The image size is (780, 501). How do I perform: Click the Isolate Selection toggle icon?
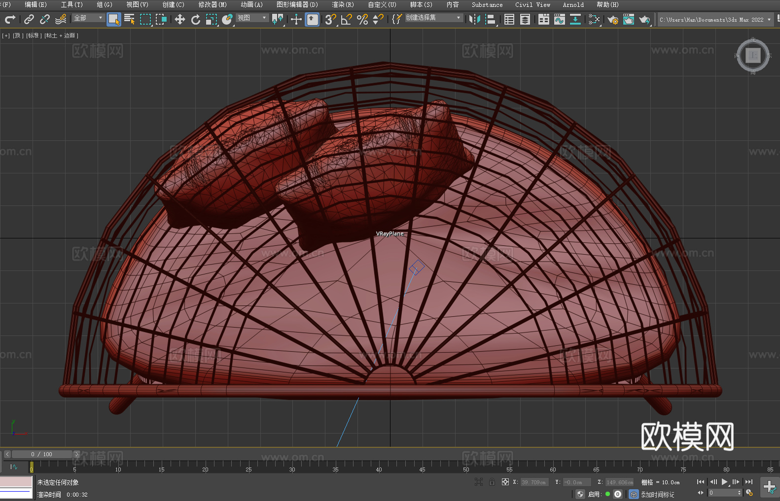(478, 482)
